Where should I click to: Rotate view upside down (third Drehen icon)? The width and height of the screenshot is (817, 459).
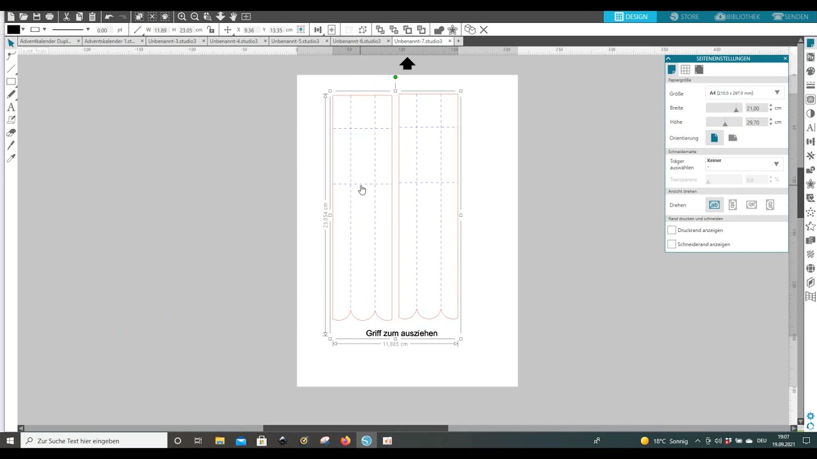point(751,205)
